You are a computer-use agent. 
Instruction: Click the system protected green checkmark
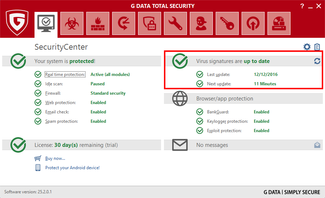pos(18,61)
